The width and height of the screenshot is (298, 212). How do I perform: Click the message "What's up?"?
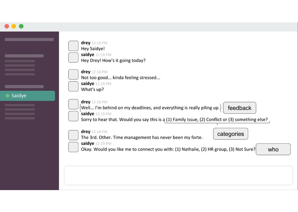92,89
